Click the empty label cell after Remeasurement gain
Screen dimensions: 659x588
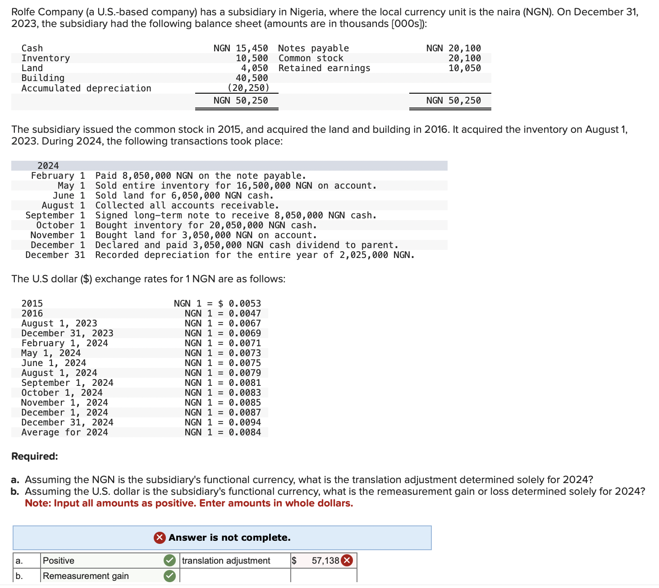(235, 576)
